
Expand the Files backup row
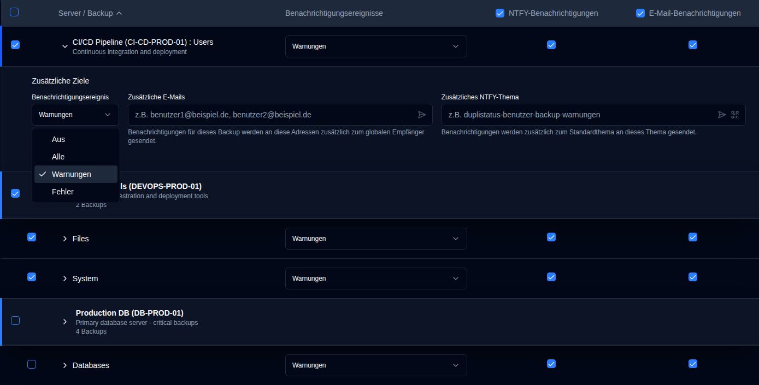[x=64, y=239]
